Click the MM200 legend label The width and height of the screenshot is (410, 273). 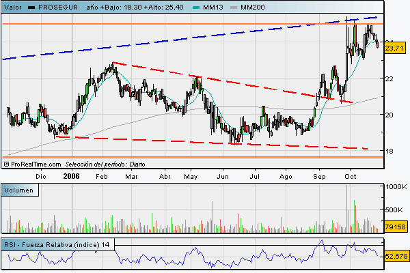pyautogui.click(x=253, y=8)
